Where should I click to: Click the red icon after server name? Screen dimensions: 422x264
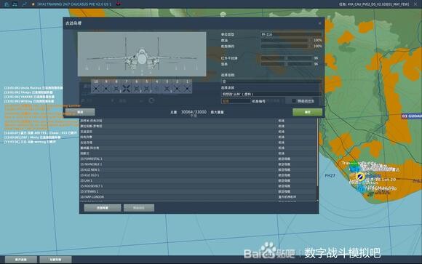(118, 4)
